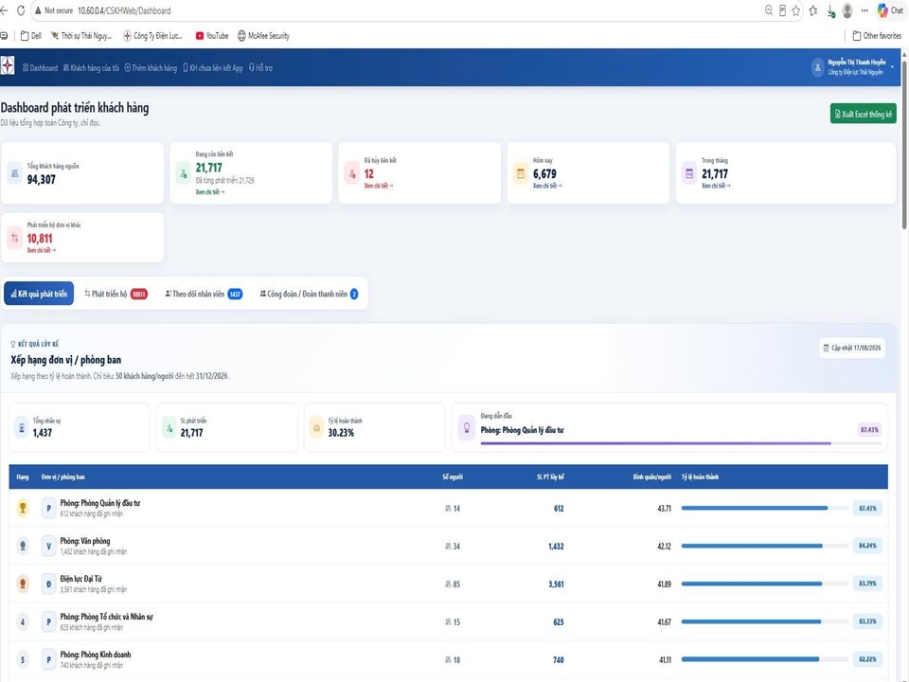Click the Xuất Excel thống kê button
The height and width of the screenshot is (682, 909).
[x=864, y=114]
